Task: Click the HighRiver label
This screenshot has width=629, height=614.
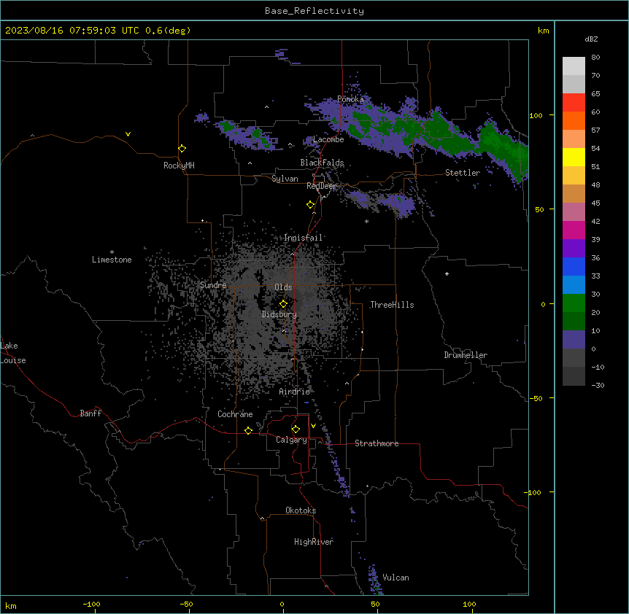Action: point(314,542)
